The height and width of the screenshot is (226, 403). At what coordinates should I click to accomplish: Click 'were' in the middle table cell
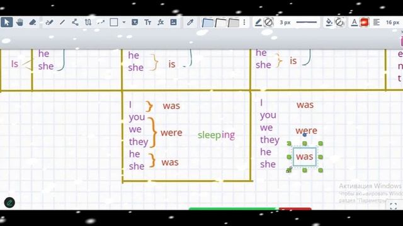click(171, 132)
